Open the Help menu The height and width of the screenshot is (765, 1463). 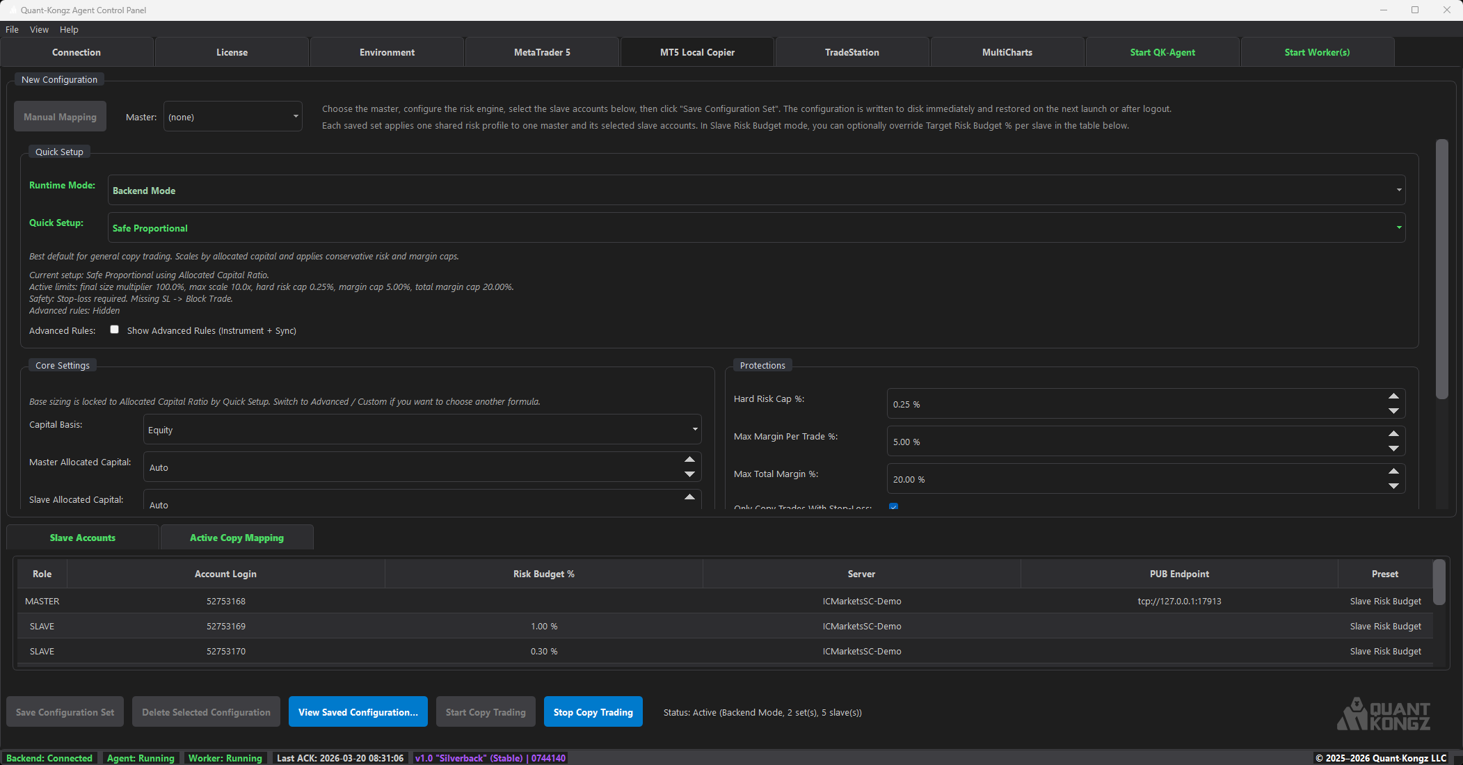[x=68, y=29]
